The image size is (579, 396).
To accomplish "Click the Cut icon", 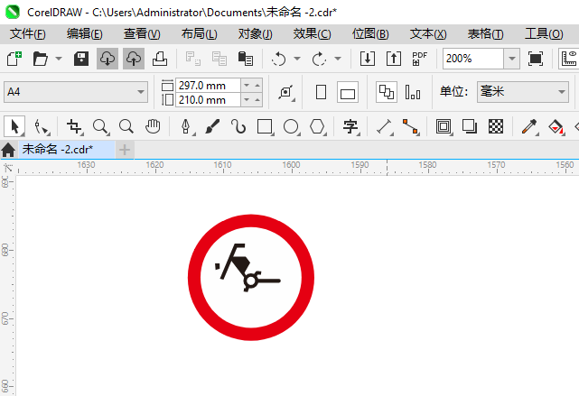I will point(192,59).
